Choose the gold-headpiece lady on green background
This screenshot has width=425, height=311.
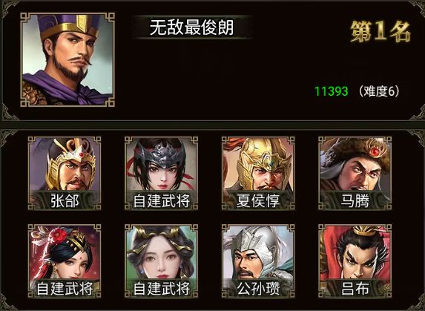click(161, 261)
